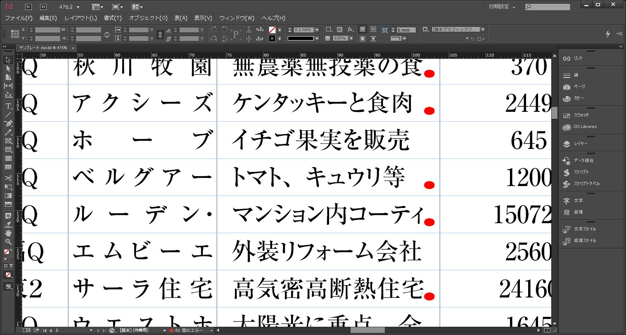Open 初期設定 workspace switcher

coord(502,7)
